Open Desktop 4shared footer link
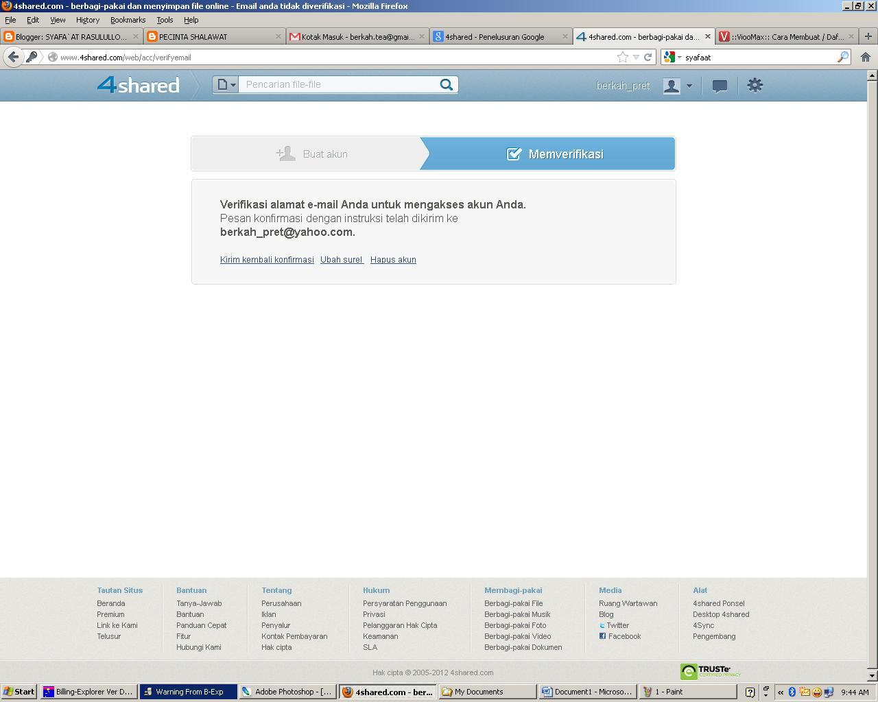This screenshot has width=878, height=702. coord(721,614)
